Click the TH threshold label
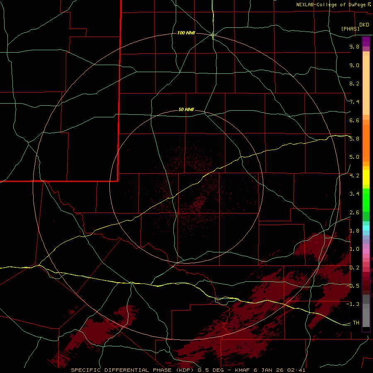Screen dimensions: 373x373 [x=356, y=323]
